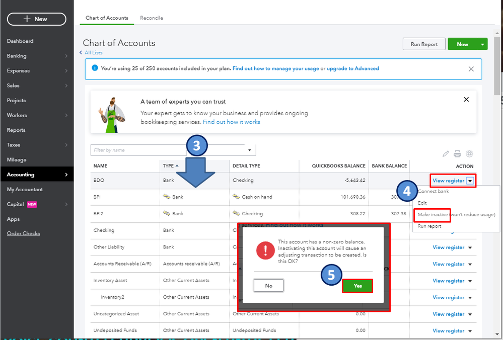Click the vertical page scrollbar thumb
Screen dimensions: 503x340
[x=497, y=66]
